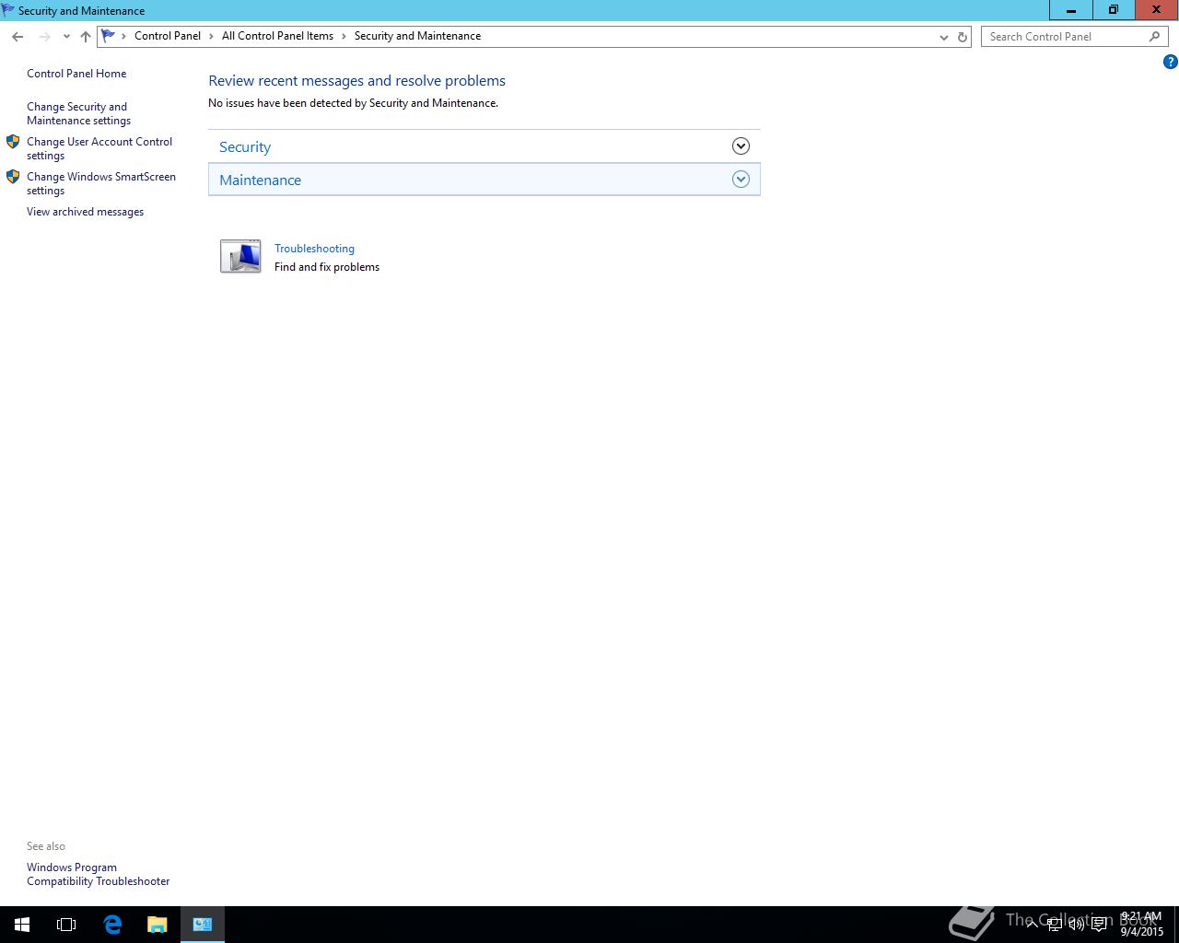This screenshot has height=943, width=1179.
Task: Open the Windows Start menu
Action: click(22, 925)
